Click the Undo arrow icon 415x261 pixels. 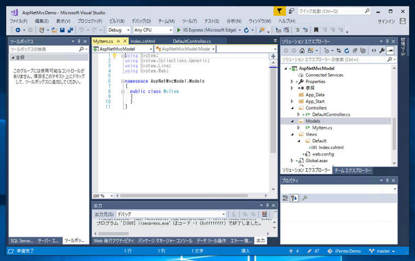pyautogui.click(x=81, y=30)
